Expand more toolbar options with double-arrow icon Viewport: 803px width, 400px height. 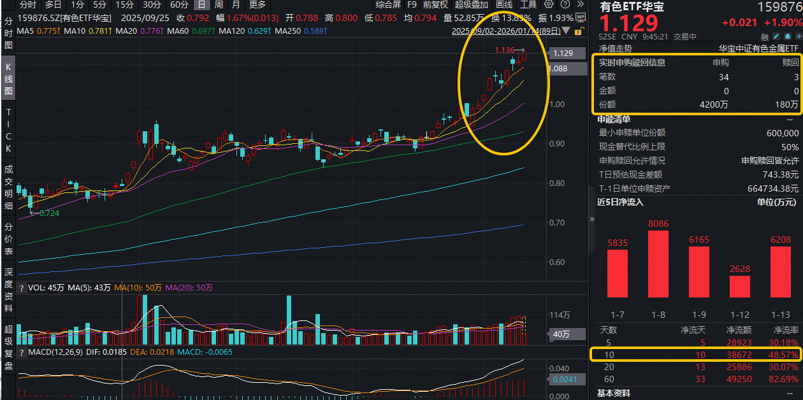(579, 4)
